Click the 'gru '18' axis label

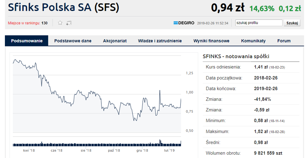coord(142,150)
